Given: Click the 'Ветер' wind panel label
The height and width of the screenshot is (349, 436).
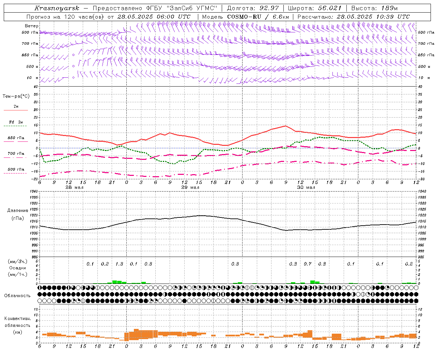Looking at the screenshot, I should (x=32, y=26).
